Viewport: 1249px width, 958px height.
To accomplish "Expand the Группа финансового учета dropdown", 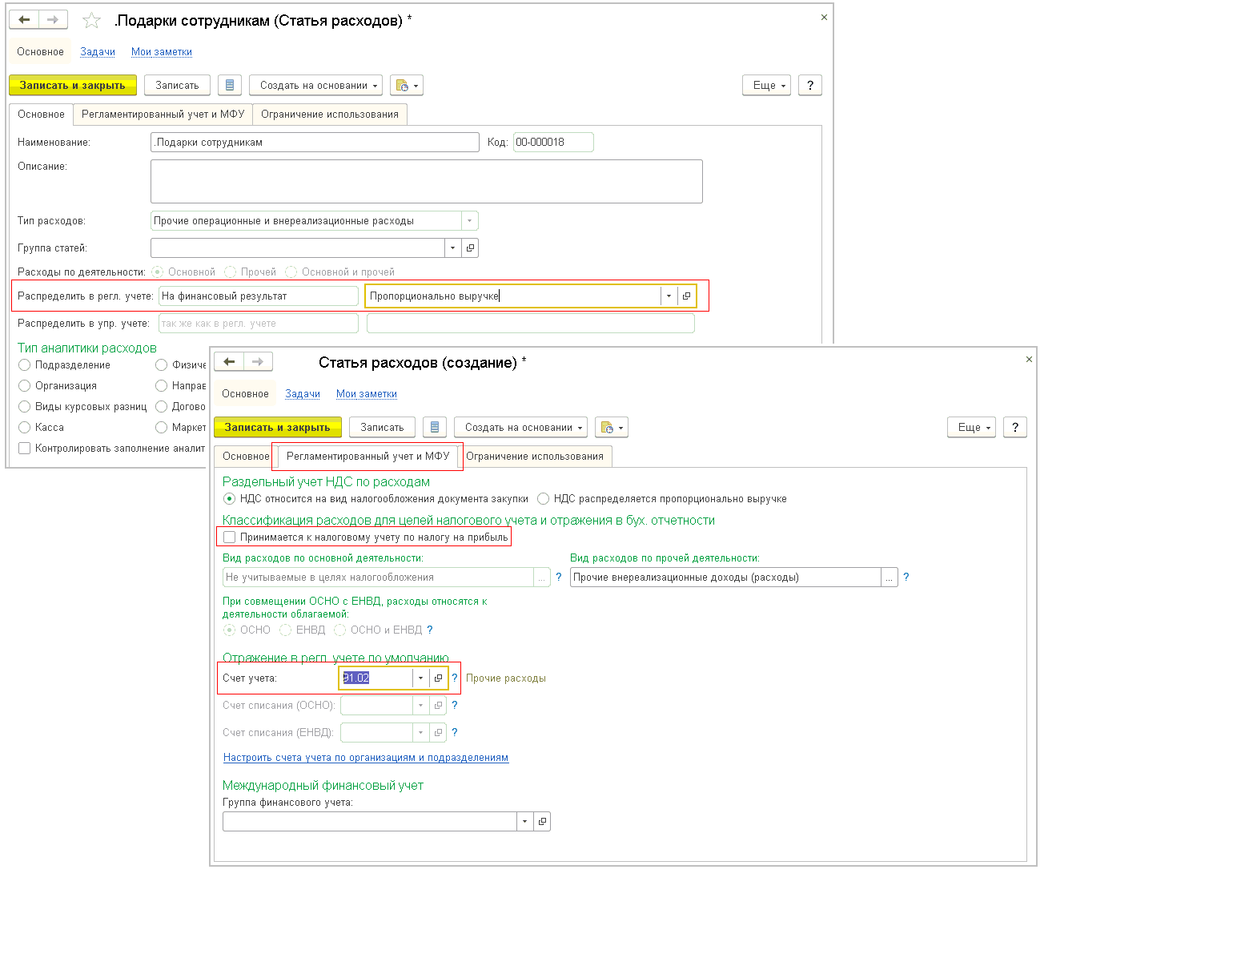I will tap(524, 822).
